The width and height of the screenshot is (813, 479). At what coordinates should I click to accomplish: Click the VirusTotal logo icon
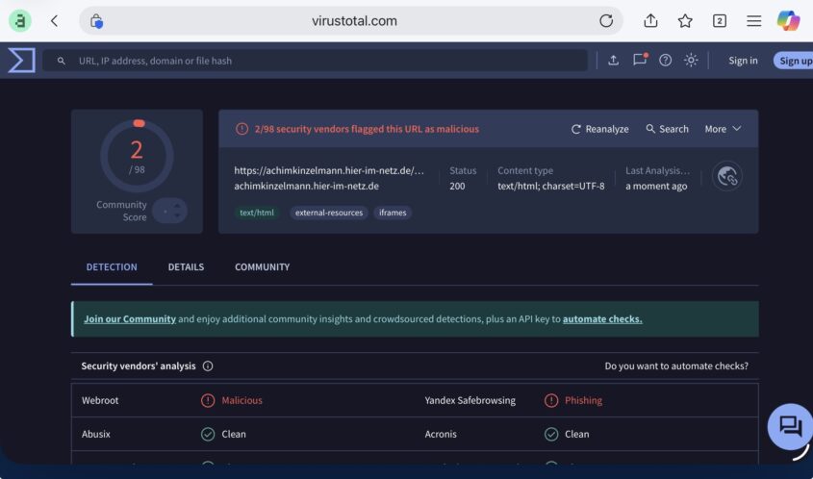click(x=21, y=61)
